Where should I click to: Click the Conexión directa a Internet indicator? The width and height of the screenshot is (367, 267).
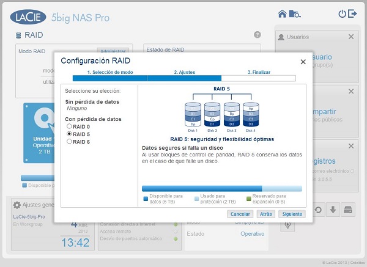click(176, 224)
